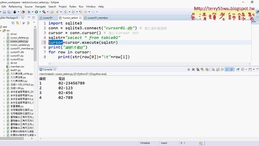The image size is (259, 146).
Task: Click editor horizontal scrollbar
Action: click(149, 64)
